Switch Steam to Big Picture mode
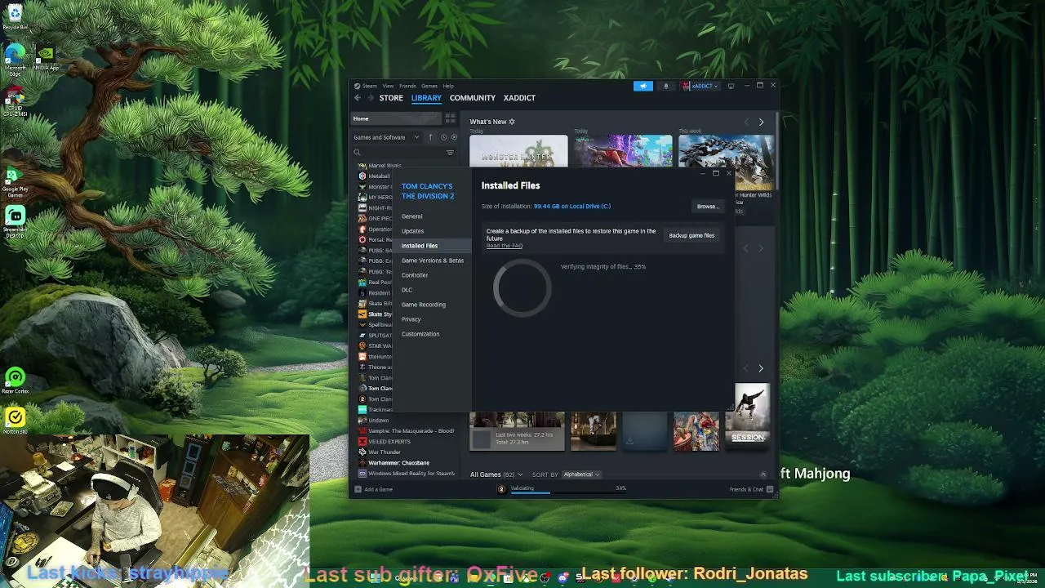Image resolution: width=1045 pixels, height=588 pixels. [x=731, y=86]
